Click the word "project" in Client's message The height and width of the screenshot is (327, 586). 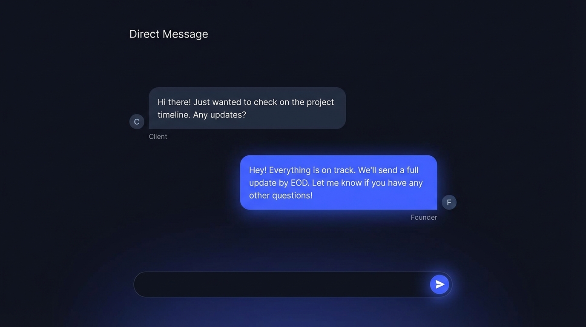click(x=320, y=103)
